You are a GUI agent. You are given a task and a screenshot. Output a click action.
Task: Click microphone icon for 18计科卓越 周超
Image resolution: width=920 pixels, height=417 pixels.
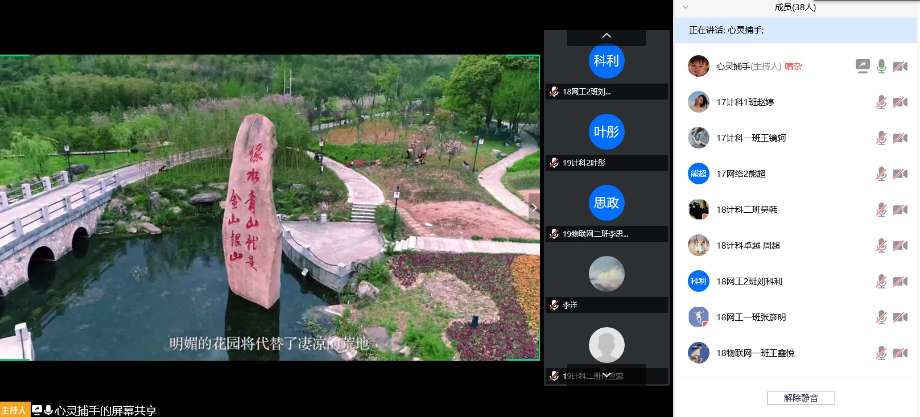pos(881,246)
